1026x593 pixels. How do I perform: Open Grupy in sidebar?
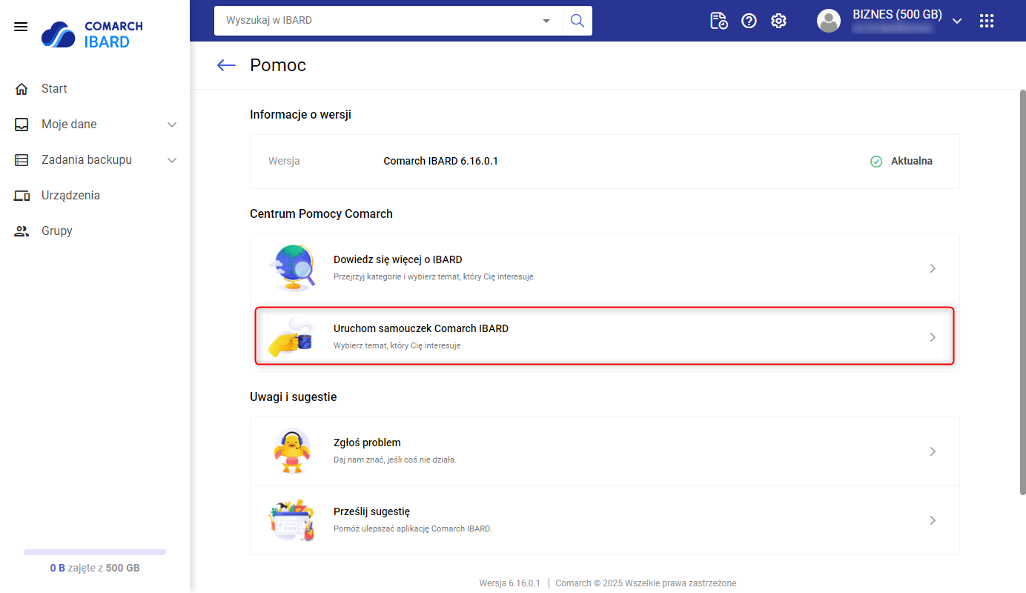(x=95, y=231)
